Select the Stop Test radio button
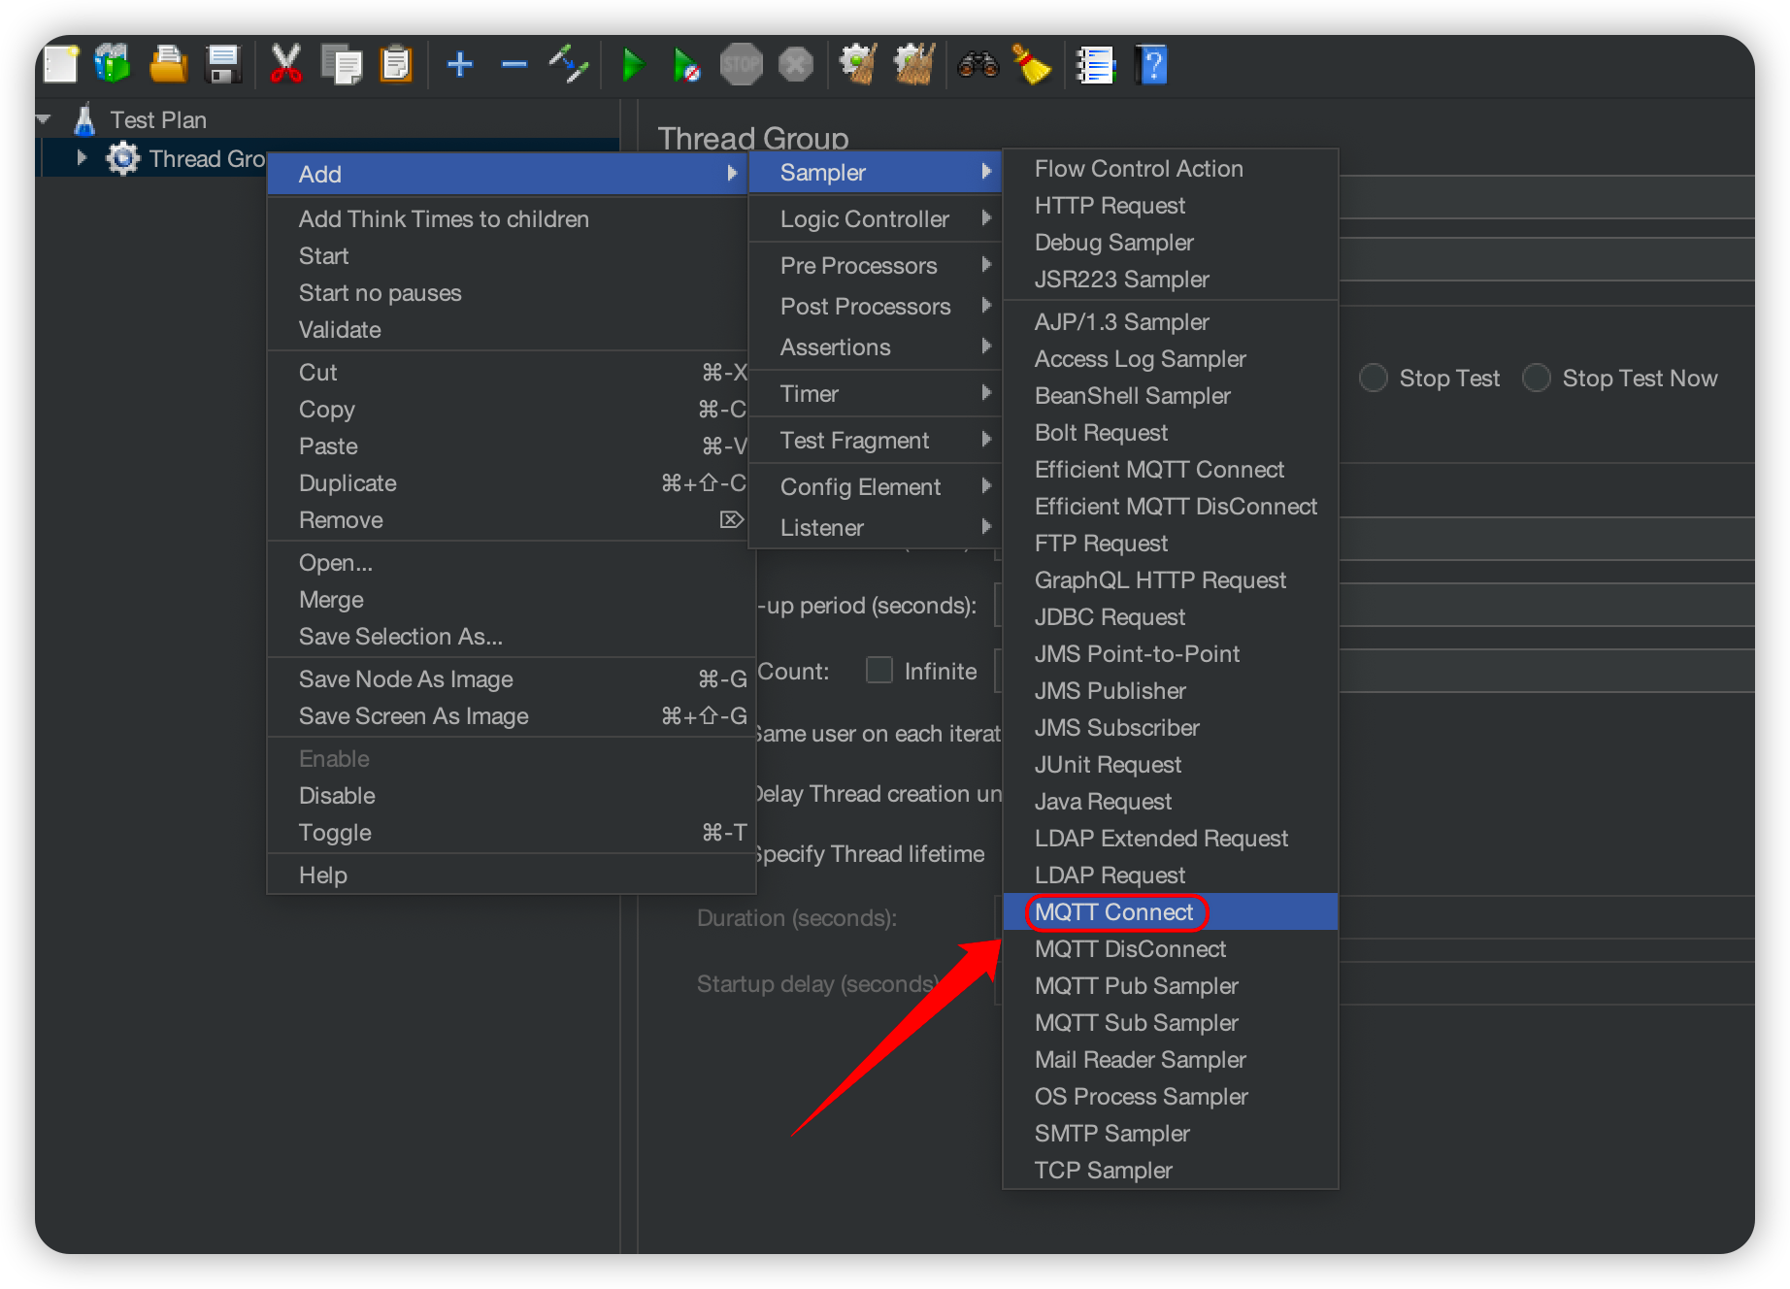This screenshot has width=1790, height=1289. pos(1374,378)
